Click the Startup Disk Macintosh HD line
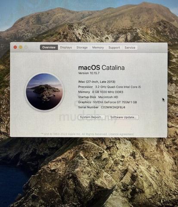Screen dimensions: 178x207 click(98, 97)
